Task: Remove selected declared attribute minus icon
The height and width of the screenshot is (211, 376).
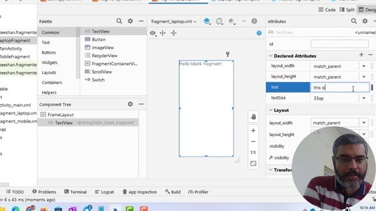Action: [x=371, y=55]
